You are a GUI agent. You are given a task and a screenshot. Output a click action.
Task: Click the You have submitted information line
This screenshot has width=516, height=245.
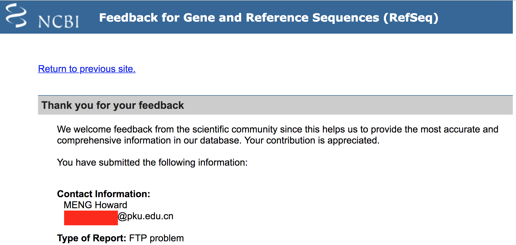coord(152,162)
